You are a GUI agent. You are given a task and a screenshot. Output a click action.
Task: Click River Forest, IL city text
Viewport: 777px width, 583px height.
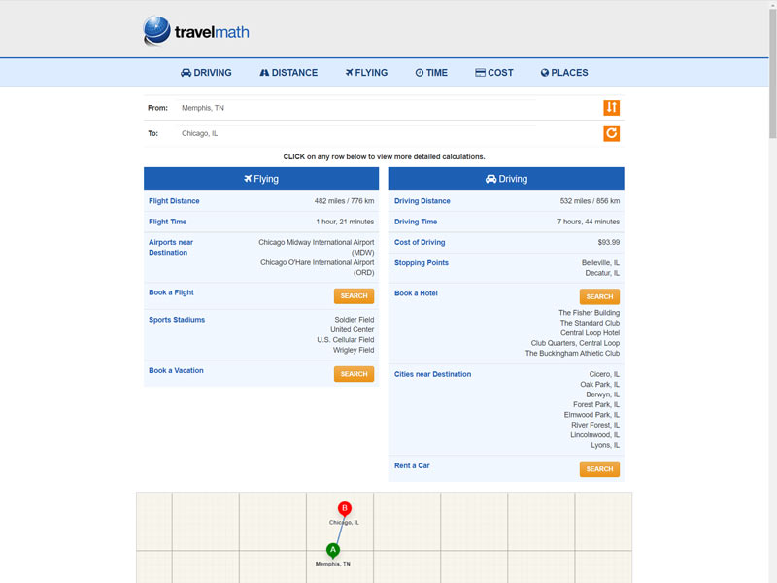tap(595, 425)
